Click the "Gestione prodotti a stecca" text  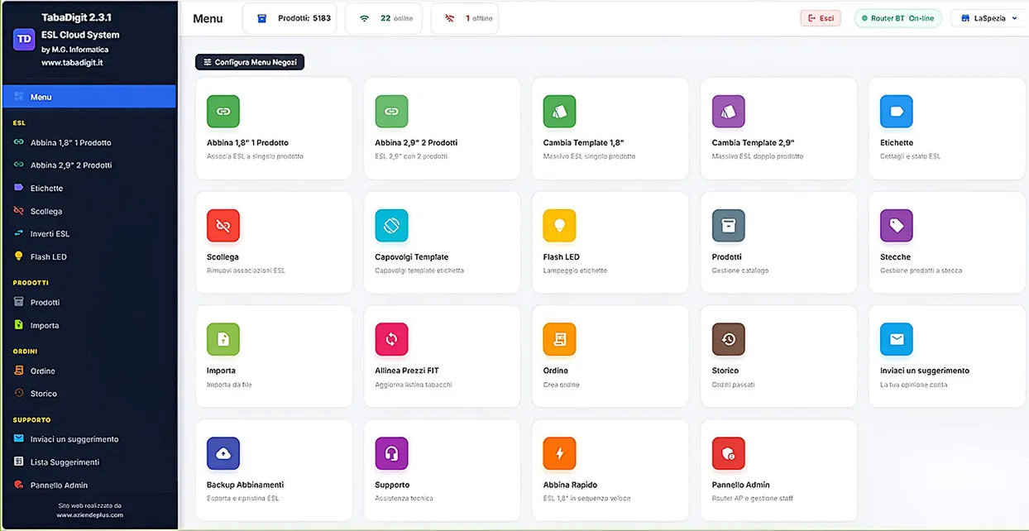[921, 270]
